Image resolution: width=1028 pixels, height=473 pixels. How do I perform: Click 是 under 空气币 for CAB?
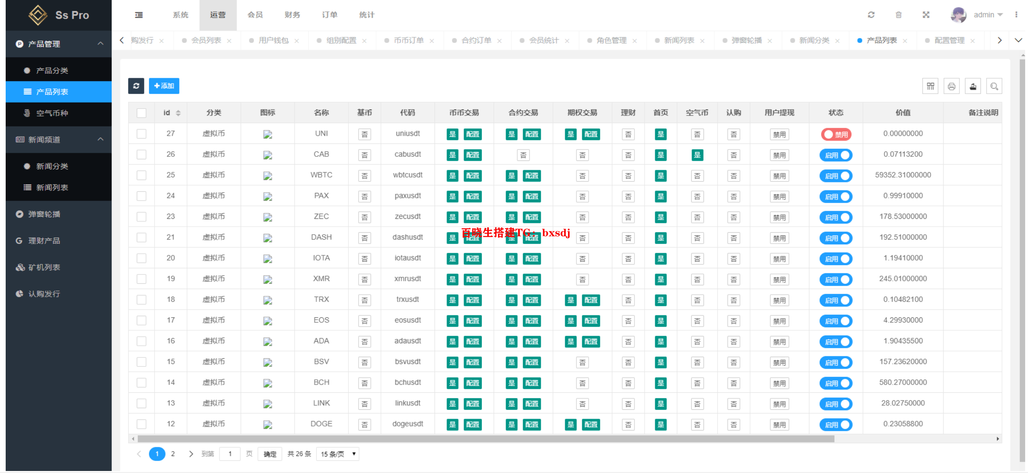point(697,155)
